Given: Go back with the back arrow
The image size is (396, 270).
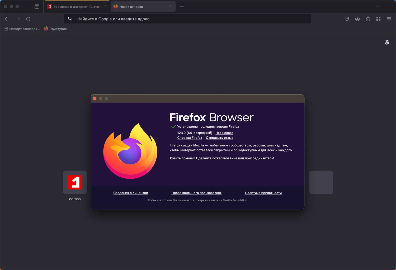Looking at the screenshot, I should [7, 19].
